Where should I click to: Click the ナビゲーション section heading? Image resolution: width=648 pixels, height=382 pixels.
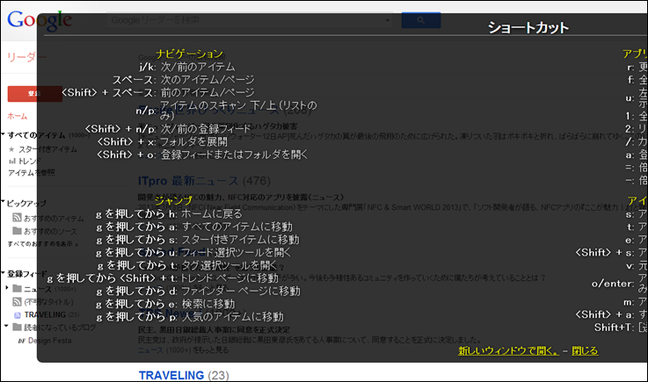190,54
